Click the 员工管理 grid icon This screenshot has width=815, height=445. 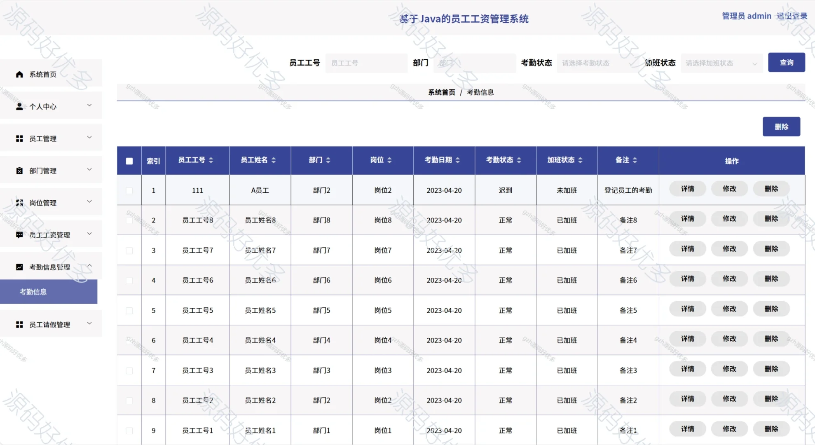click(x=19, y=138)
